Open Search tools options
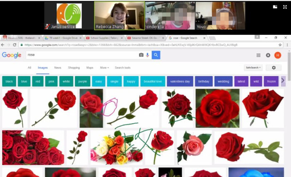 (x=123, y=68)
